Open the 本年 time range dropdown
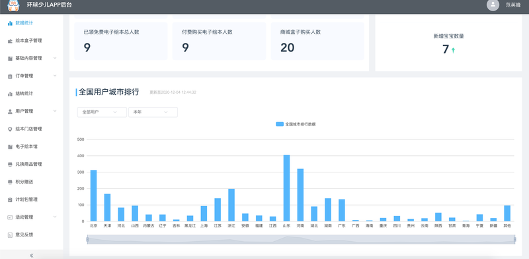Image resolution: width=529 pixels, height=259 pixels. pyautogui.click(x=153, y=112)
